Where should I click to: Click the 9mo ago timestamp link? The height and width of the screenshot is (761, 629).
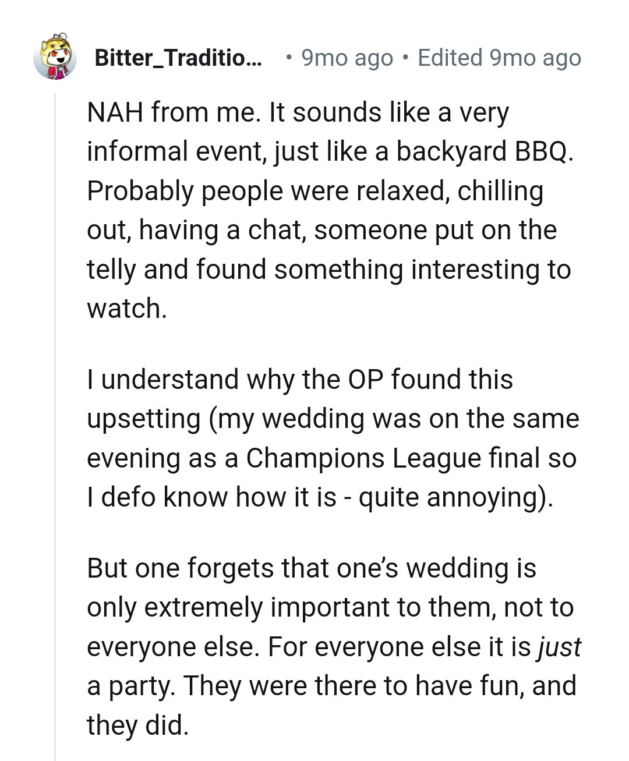pyautogui.click(x=346, y=57)
